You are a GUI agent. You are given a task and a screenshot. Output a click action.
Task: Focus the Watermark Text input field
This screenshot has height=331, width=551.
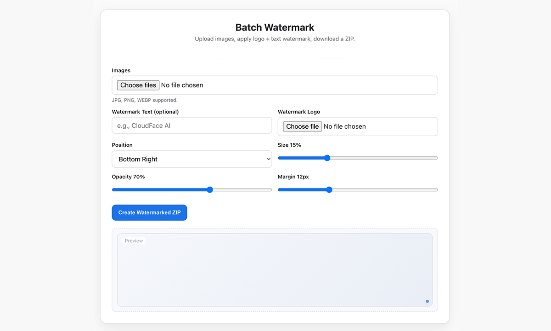click(x=191, y=125)
